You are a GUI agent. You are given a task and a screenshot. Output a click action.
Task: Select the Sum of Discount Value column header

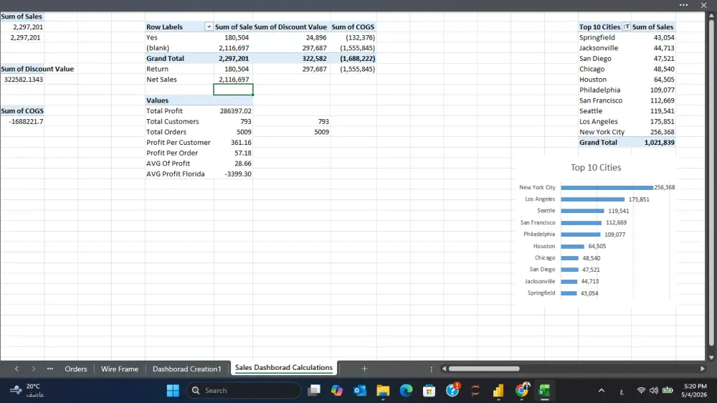[291, 27]
